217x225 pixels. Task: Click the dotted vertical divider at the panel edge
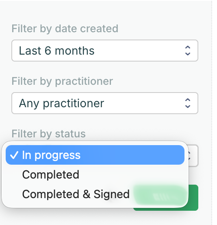click(212, 112)
